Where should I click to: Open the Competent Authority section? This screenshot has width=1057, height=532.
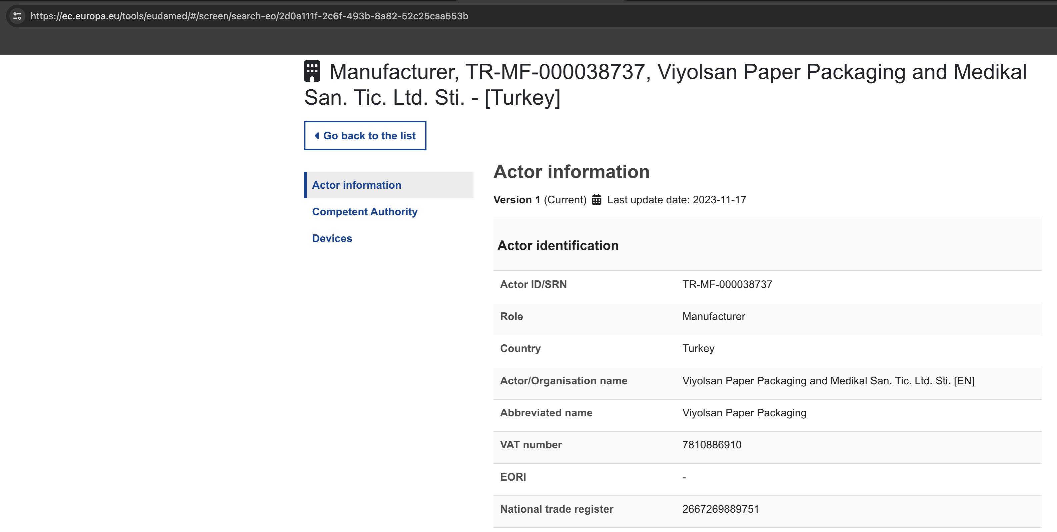pyautogui.click(x=364, y=212)
